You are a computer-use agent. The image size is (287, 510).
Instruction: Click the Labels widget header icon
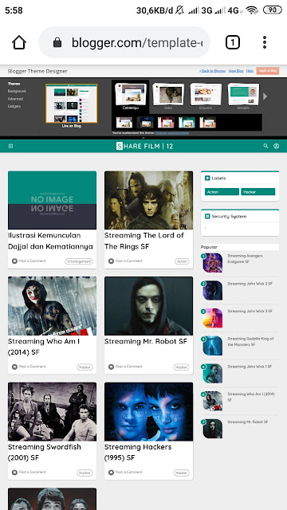[x=207, y=178]
